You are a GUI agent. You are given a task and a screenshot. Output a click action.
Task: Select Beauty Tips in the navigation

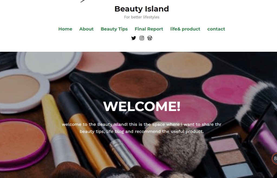coord(114,29)
